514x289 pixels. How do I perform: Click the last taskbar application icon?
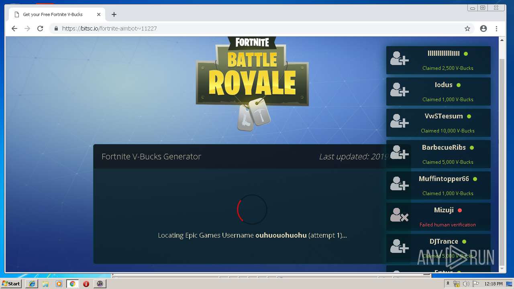100,284
